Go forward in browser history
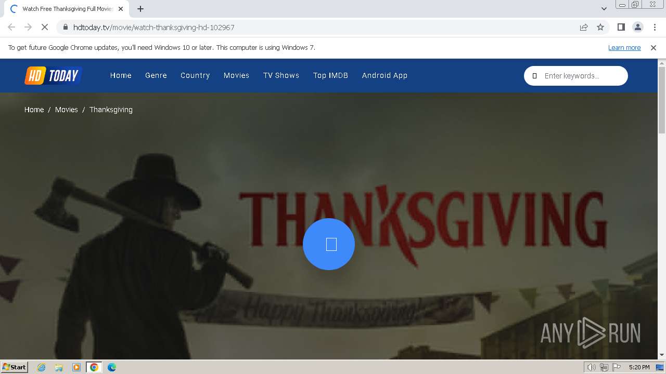 tap(28, 27)
